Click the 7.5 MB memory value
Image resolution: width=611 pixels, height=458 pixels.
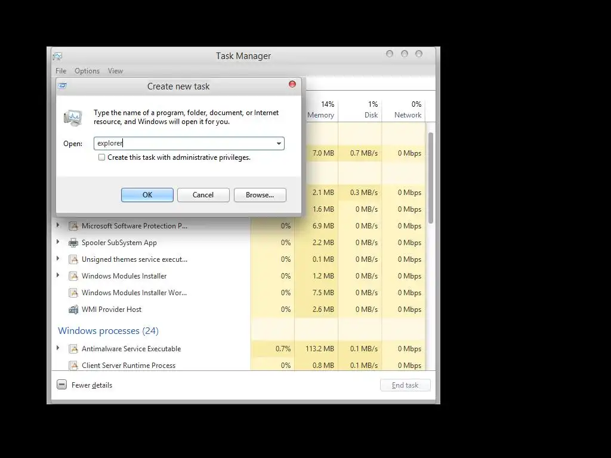click(323, 293)
